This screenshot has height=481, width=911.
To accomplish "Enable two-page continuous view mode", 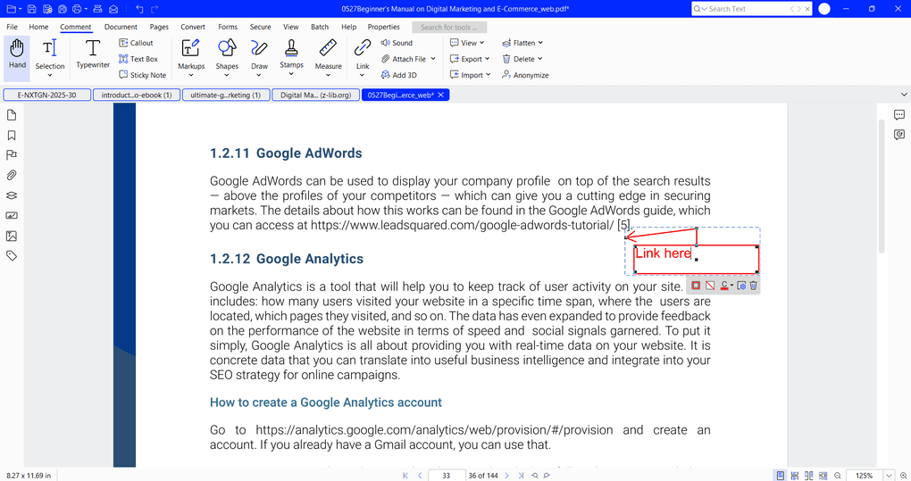I will click(823, 475).
